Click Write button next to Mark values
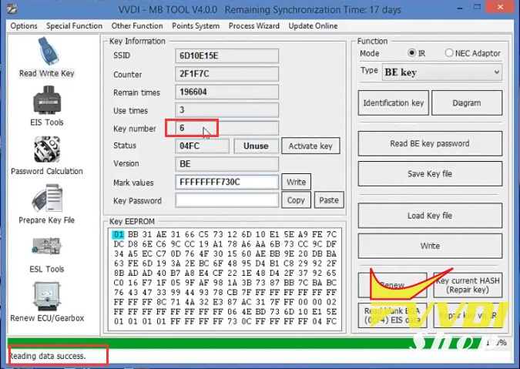The width and height of the screenshot is (520, 369). pos(296,182)
